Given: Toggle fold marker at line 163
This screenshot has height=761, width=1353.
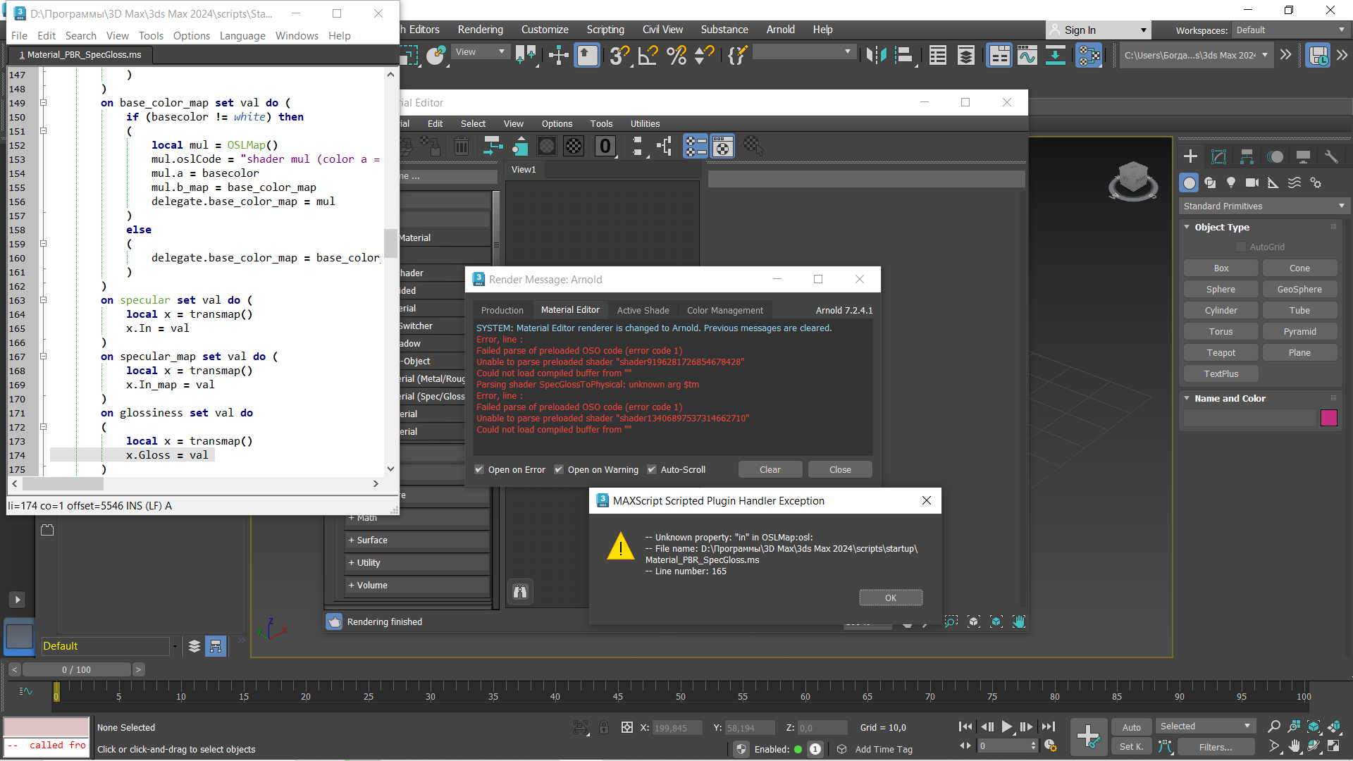Looking at the screenshot, I should [x=43, y=300].
